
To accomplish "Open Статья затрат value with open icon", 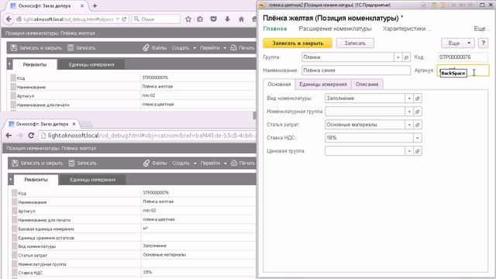I will (418, 125).
